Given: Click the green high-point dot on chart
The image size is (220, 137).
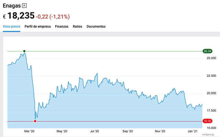Looking at the screenshot, I should pyautogui.click(x=24, y=51).
